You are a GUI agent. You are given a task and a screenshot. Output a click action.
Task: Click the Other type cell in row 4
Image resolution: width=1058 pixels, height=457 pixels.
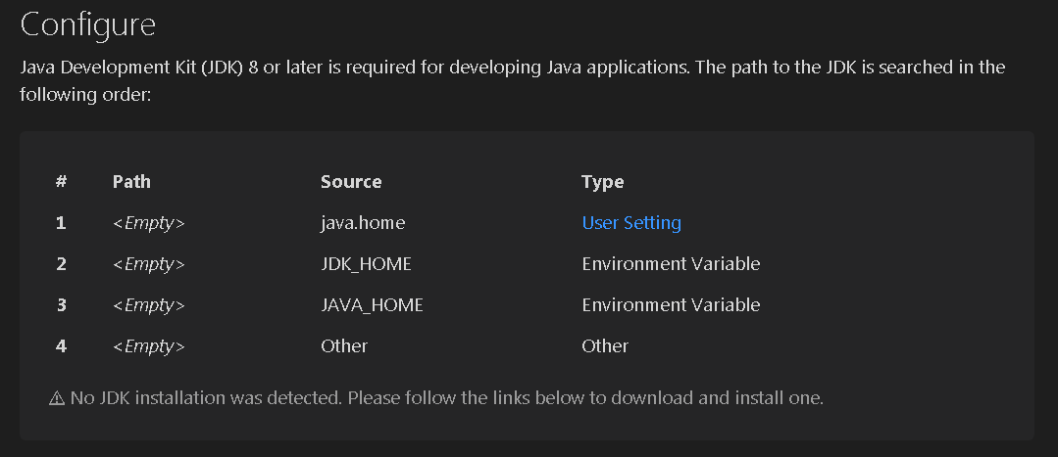pyautogui.click(x=605, y=346)
